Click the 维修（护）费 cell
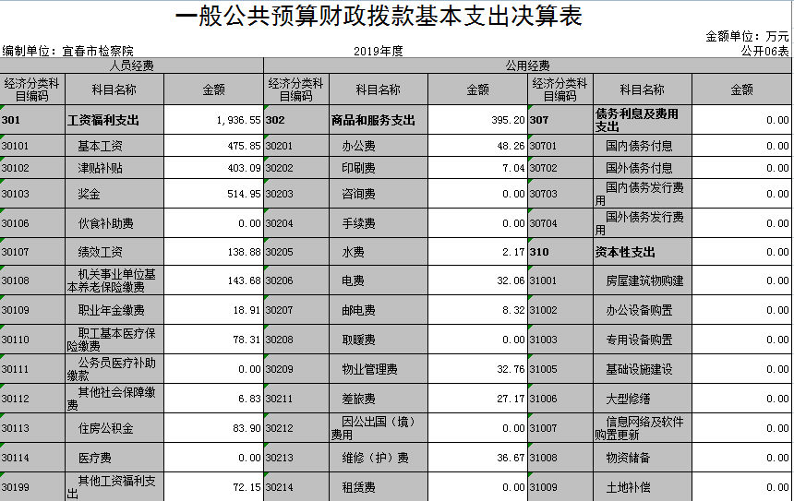The width and height of the screenshot is (794, 501). [x=379, y=458]
